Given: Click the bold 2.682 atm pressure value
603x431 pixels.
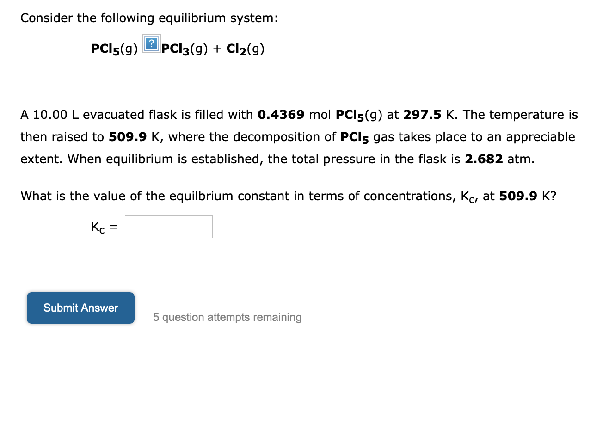Looking at the screenshot, I should coord(483,159).
